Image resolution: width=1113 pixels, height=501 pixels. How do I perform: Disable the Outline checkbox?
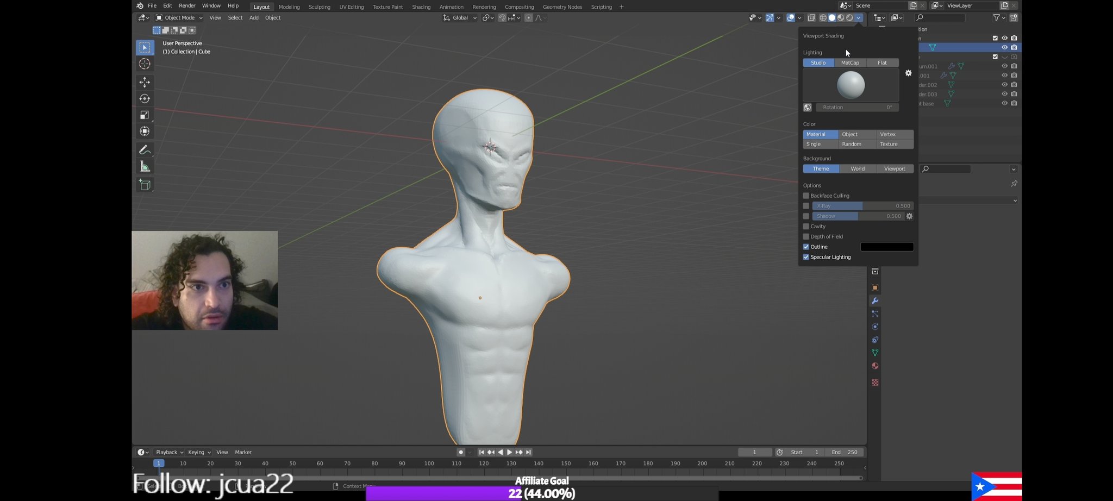click(x=806, y=247)
